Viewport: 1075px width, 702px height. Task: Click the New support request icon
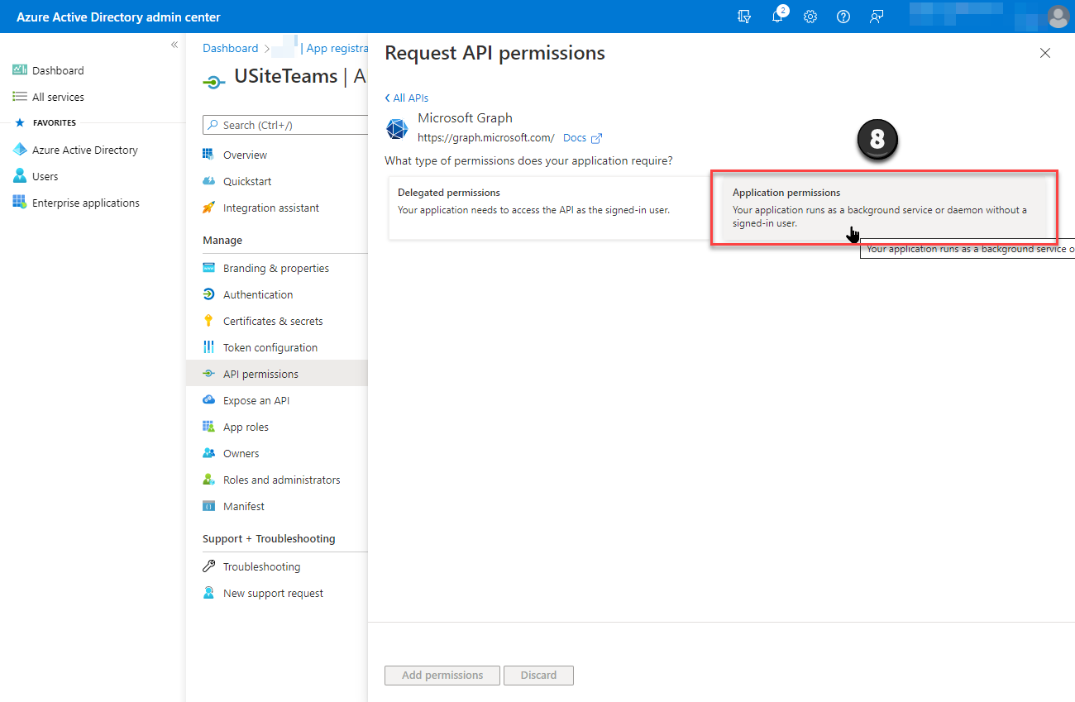(x=208, y=593)
